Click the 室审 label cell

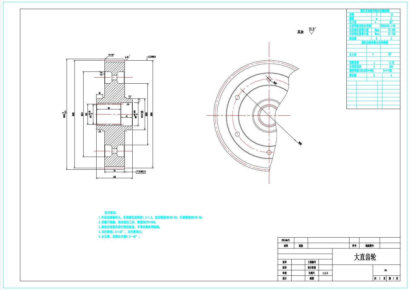[285, 262]
